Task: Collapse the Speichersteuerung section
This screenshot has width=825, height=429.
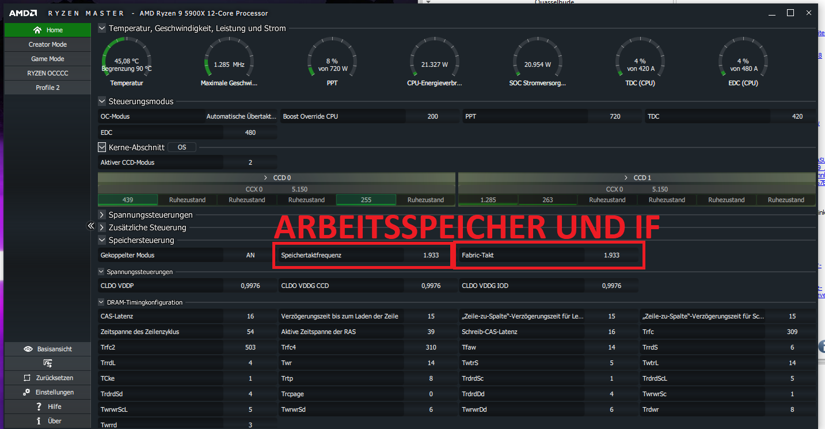Action: coord(102,240)
